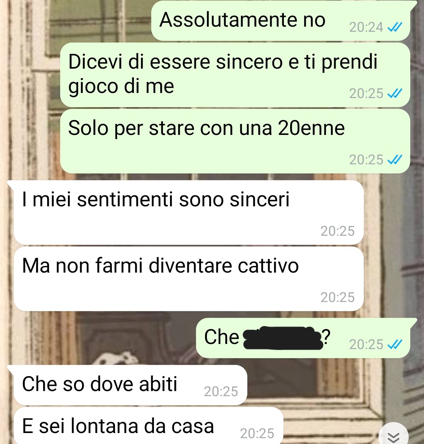Screen dimensions: 424x444
Task: Tap the 'Ma non farmi diventare cattivo' message
Action: (x=189, y=278)
